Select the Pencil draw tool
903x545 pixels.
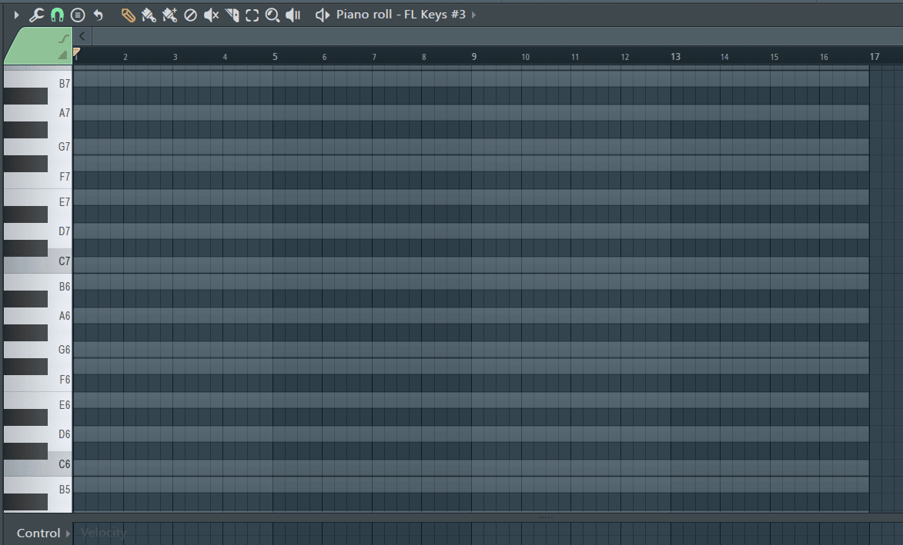pyautogui.click(x=128, y=14)
